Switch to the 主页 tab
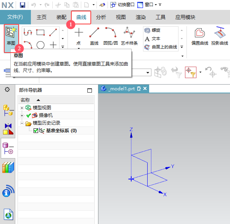The width and height of the screenshot is (230, 224). (42, 17)
